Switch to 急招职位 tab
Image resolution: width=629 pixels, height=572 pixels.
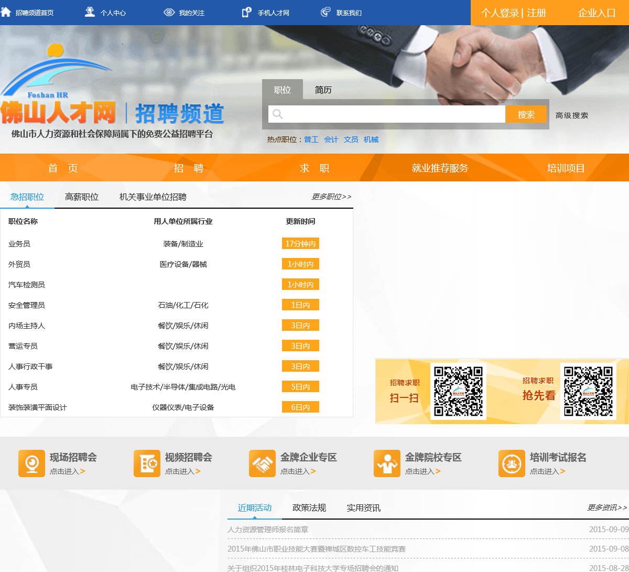click(x=27, y=197)
